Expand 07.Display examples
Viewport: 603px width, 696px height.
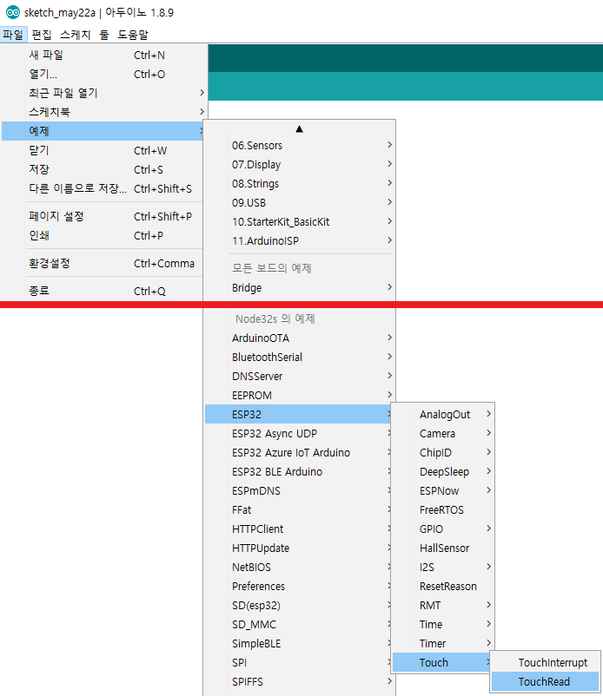pyautogui.click(x=300, y=165)
